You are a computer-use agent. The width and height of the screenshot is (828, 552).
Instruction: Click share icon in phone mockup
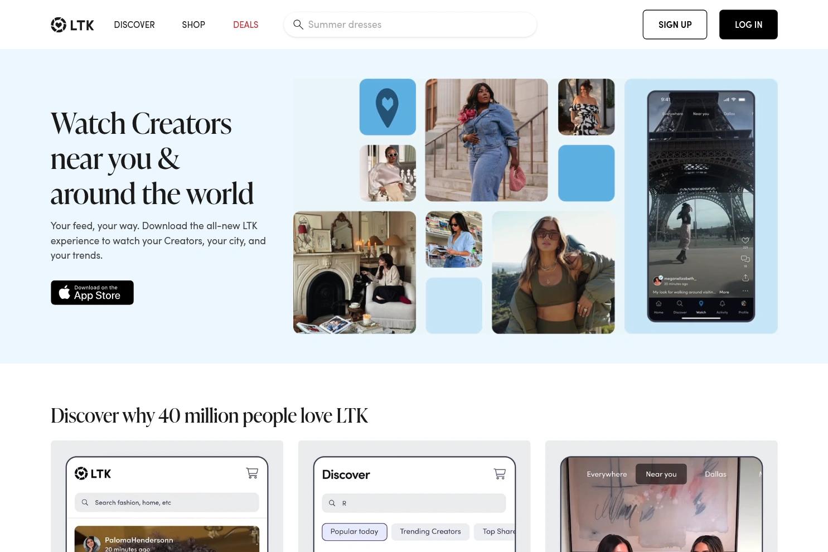(x=745, y=278)
